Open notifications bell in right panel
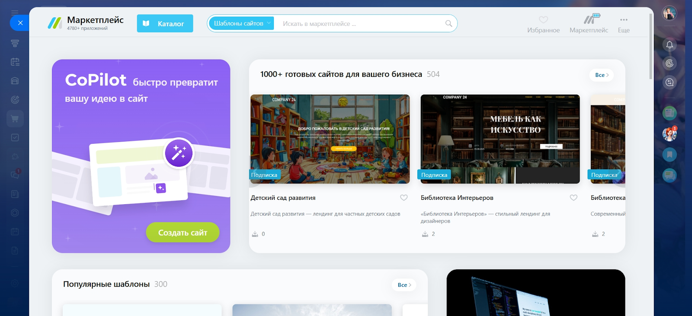The image size is (692, 316). pos(670,44)
